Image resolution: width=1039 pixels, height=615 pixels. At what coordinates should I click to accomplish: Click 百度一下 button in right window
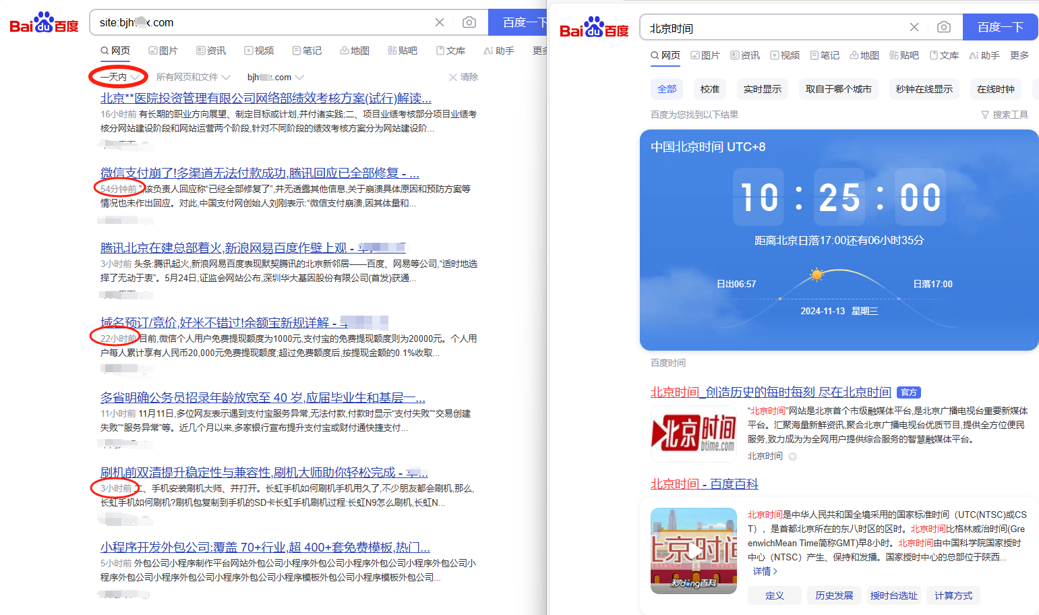pos(1001,27)
